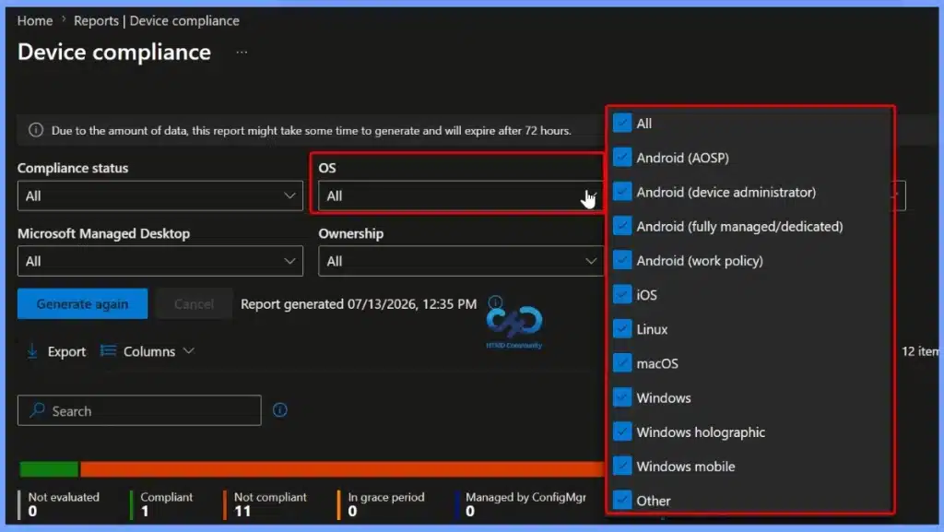This screenshot has height=532, width=944.
Task: Toggle the Windows checkbox
Action: click(622, 397)
